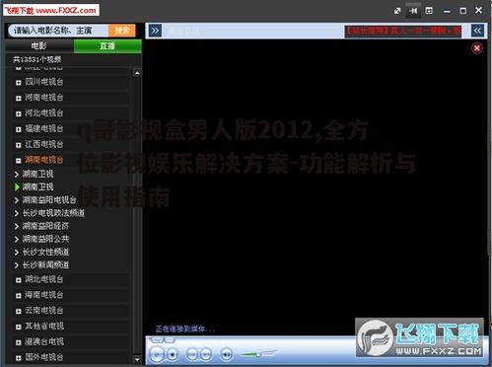Open the 湖南益阳公共 channel

[x=45, y=239]
